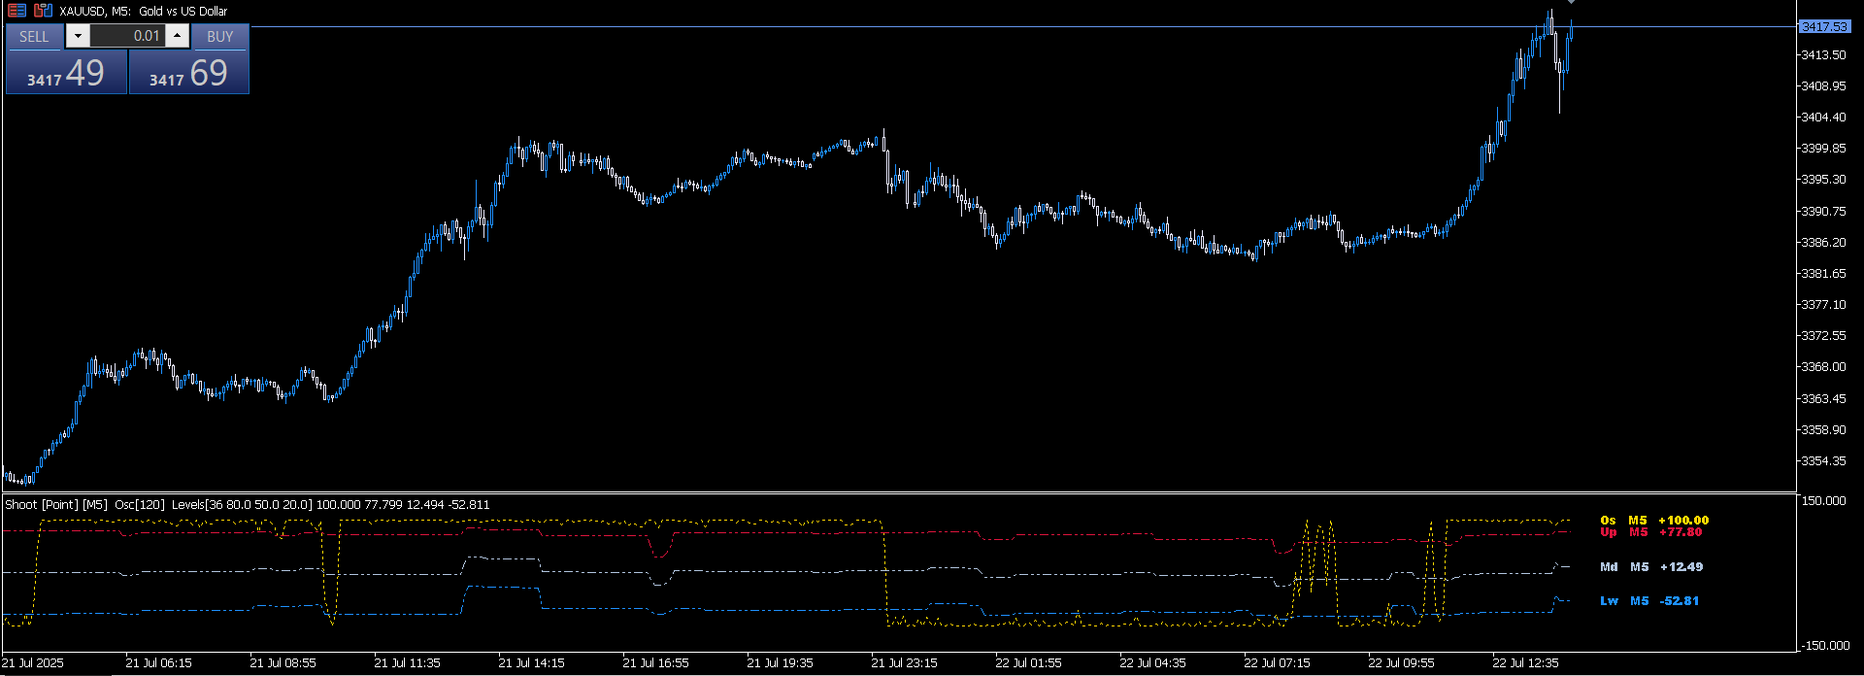
Task: Click the 150.000 indicator scale label
Action: click(1823, 500)
